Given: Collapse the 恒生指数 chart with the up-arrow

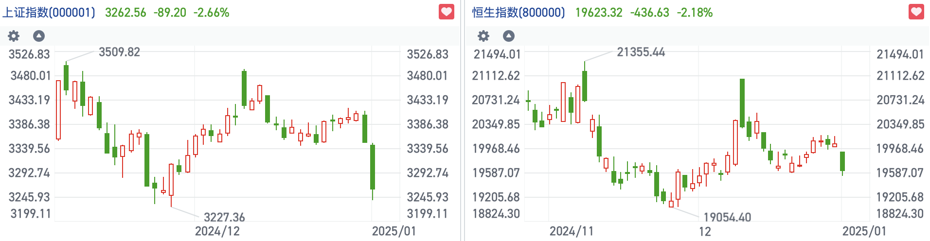Looking at the screenshot, I should click(x=508, y=36).
